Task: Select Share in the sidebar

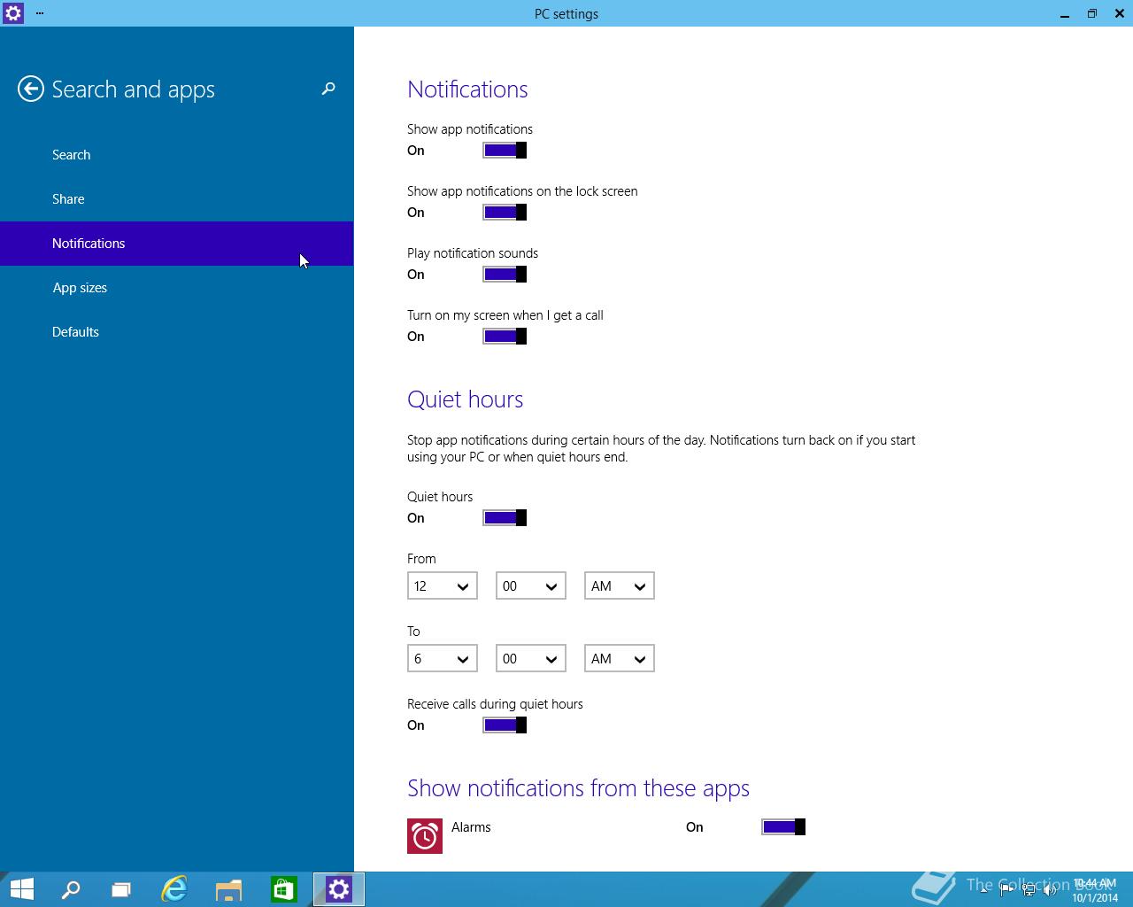Action: click(177, 199)
